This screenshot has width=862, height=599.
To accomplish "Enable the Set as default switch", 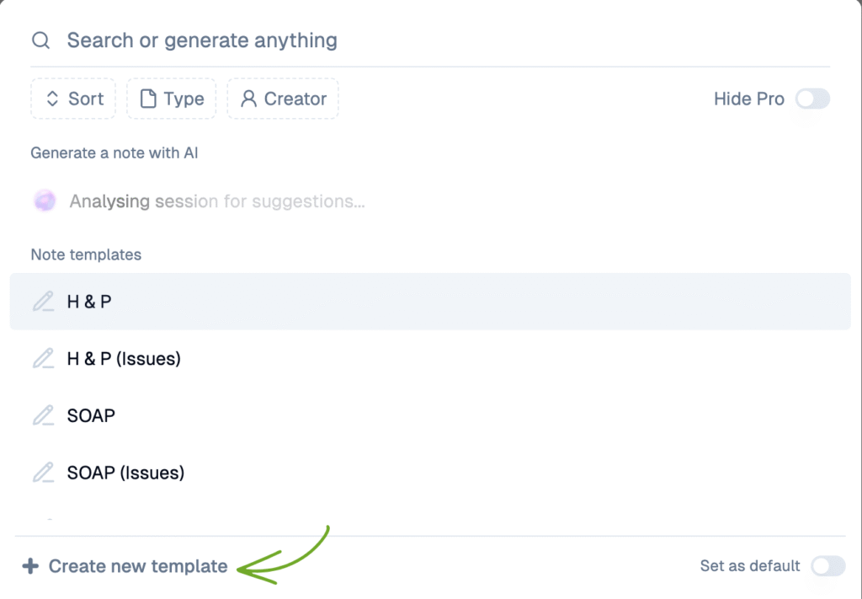I will (x=827, y=566).
